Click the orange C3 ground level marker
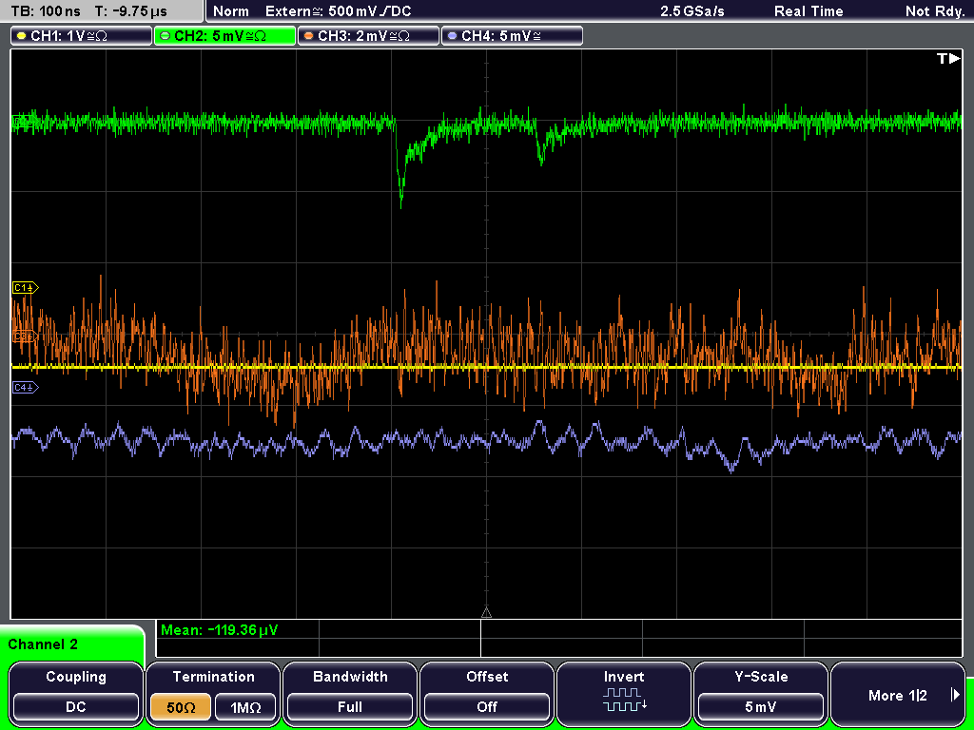This screenshot has width=974, height=730. click(26, 337)
